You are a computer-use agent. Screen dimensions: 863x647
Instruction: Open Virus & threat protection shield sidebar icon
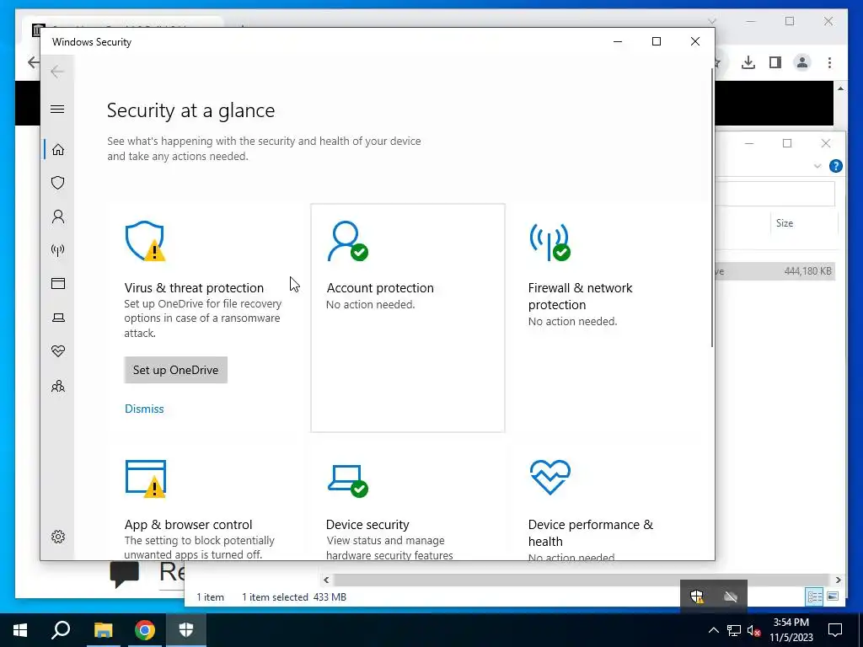pyautogui.click(x=58, y=183)
